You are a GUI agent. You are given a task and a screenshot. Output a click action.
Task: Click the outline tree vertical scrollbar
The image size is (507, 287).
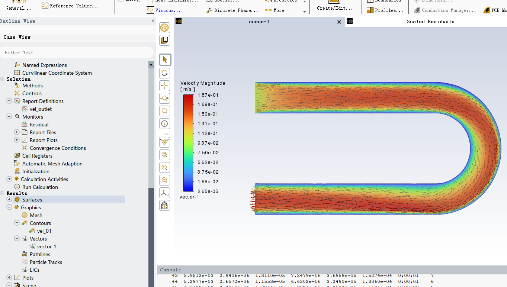[151, 174]
